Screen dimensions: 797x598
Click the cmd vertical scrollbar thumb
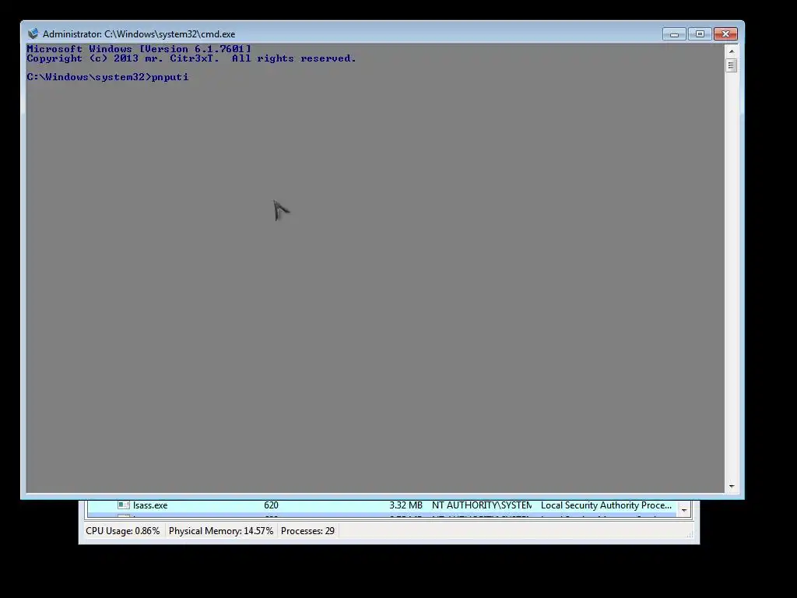[x=732, y=65]
